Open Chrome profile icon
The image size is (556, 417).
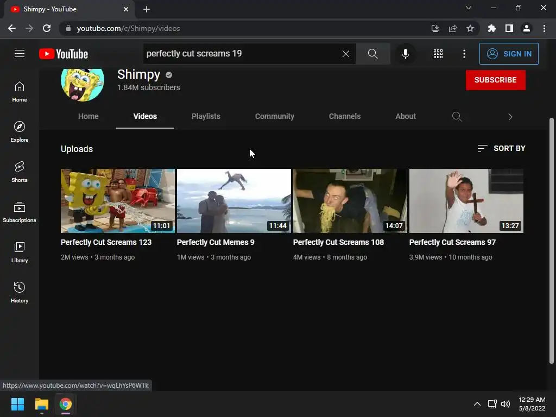pos(527,28)
